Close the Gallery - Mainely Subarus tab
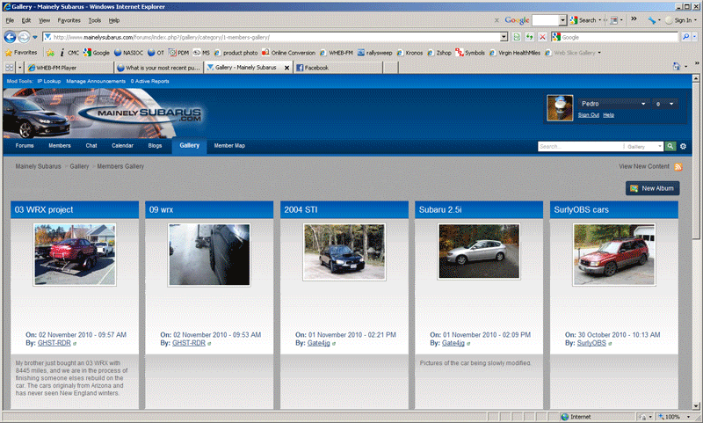The image size is (703, 423). coord(287,68)
